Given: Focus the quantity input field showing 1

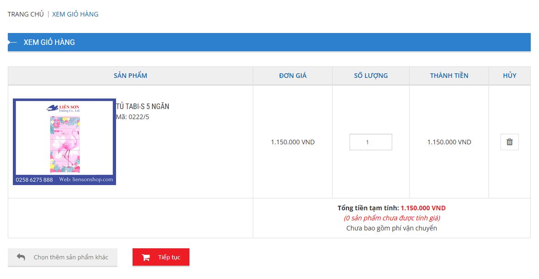Looking at the screenshot, I should click(371, 142).
